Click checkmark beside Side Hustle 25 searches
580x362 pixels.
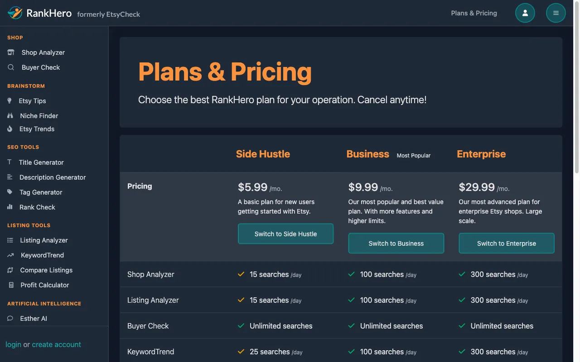coord(241,352)
